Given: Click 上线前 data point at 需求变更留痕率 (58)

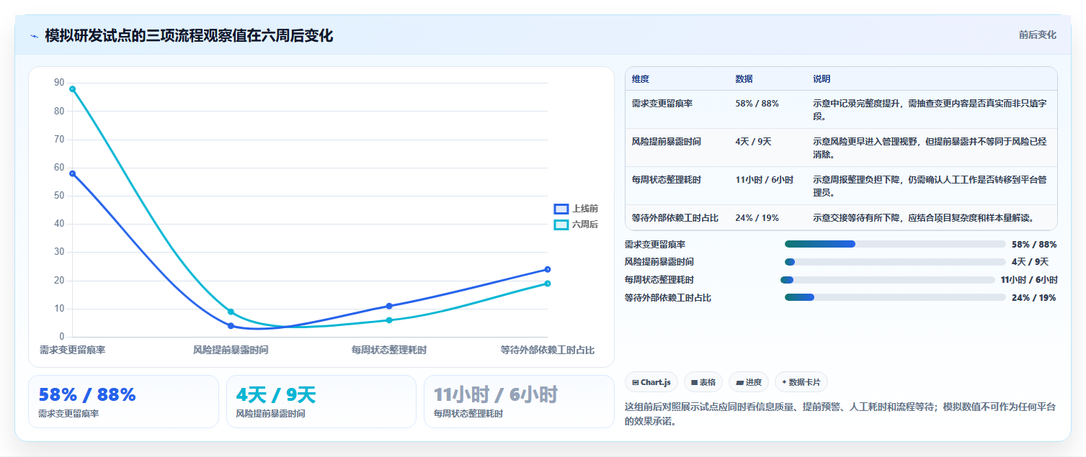Looking at the screenshot, I should pos(72,173).
